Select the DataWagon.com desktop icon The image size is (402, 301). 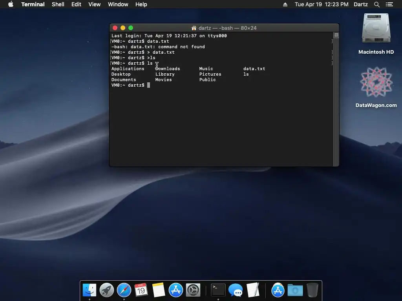pyautogui.click(x=376, y=87)
